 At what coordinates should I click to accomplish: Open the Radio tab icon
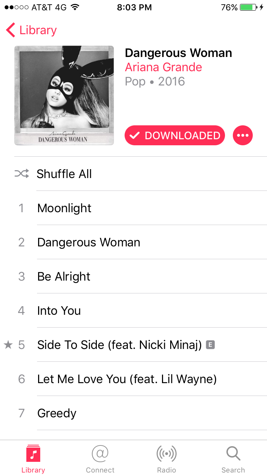(167, 454)
